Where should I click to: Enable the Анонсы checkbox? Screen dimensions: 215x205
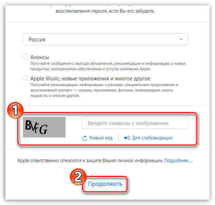[25, 57]
